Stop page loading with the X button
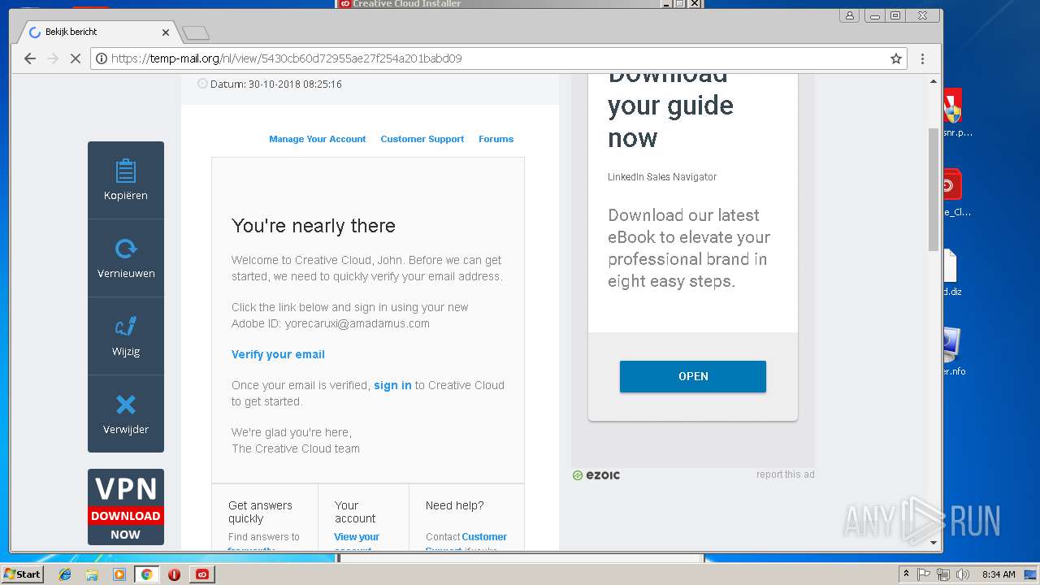 click(x=76, y=58)
